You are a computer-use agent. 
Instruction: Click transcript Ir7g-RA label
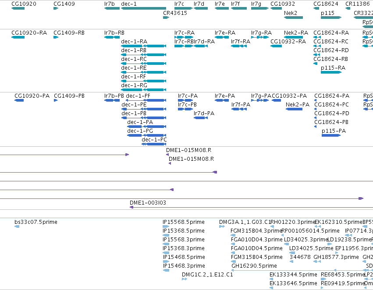click(x=261, y=32)
